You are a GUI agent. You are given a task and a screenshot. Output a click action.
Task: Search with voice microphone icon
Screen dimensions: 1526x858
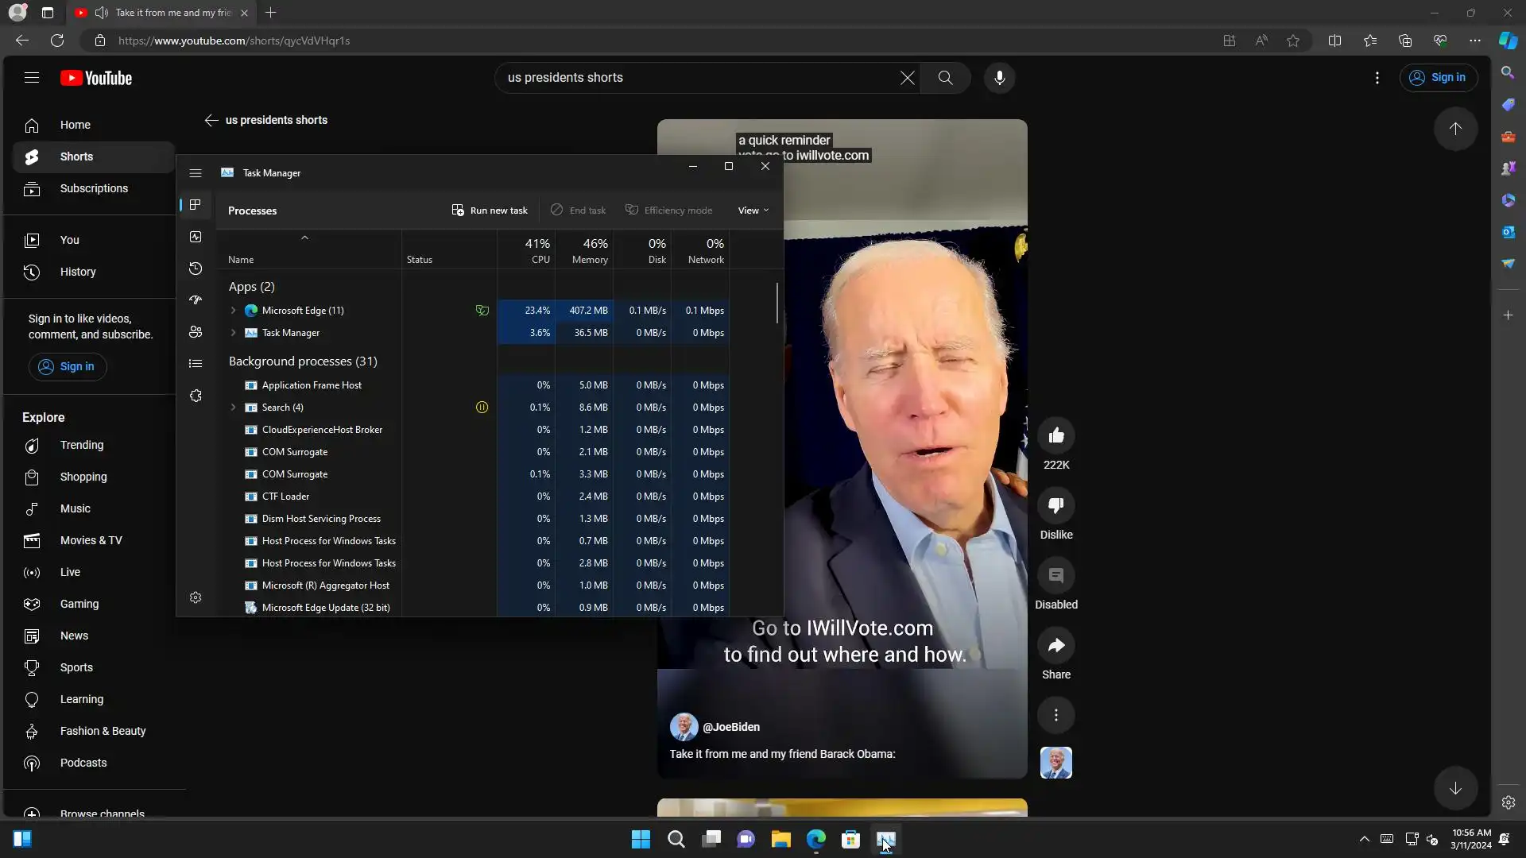point(999,78)
